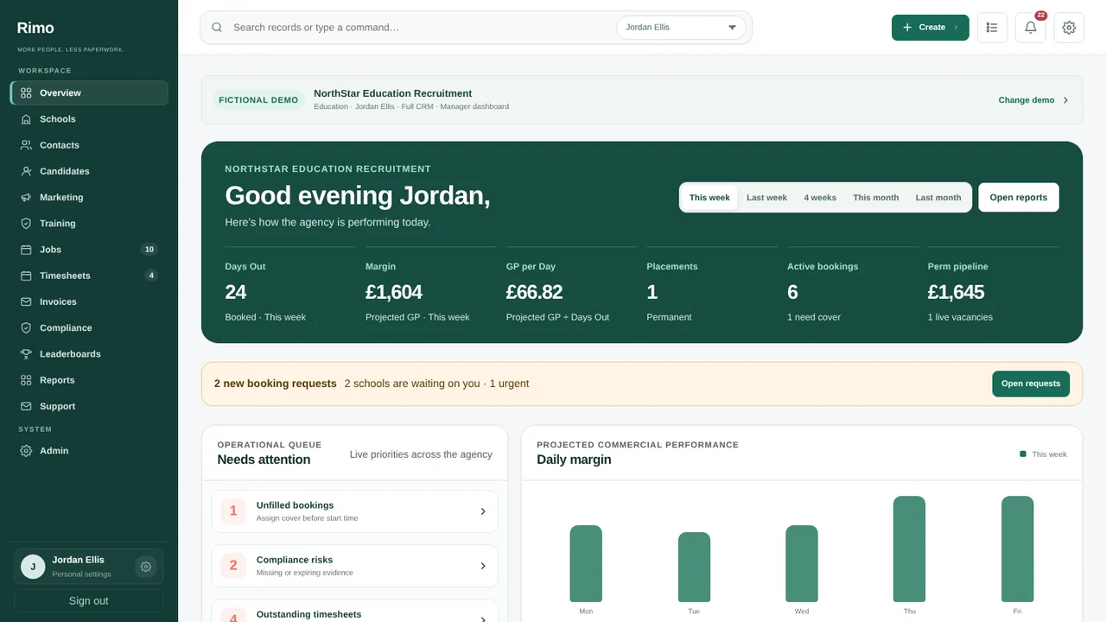This screenshot has width=1106, height=622.
Task: Open Support section
Action: [x=89, y=406]
